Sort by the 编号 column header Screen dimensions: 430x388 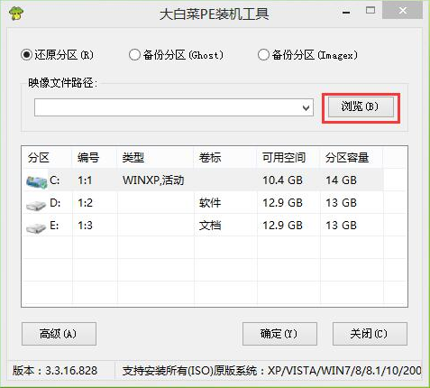(x=95, y=157)
